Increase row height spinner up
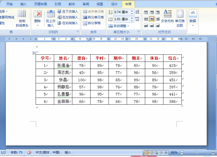 tap(132, 11)
